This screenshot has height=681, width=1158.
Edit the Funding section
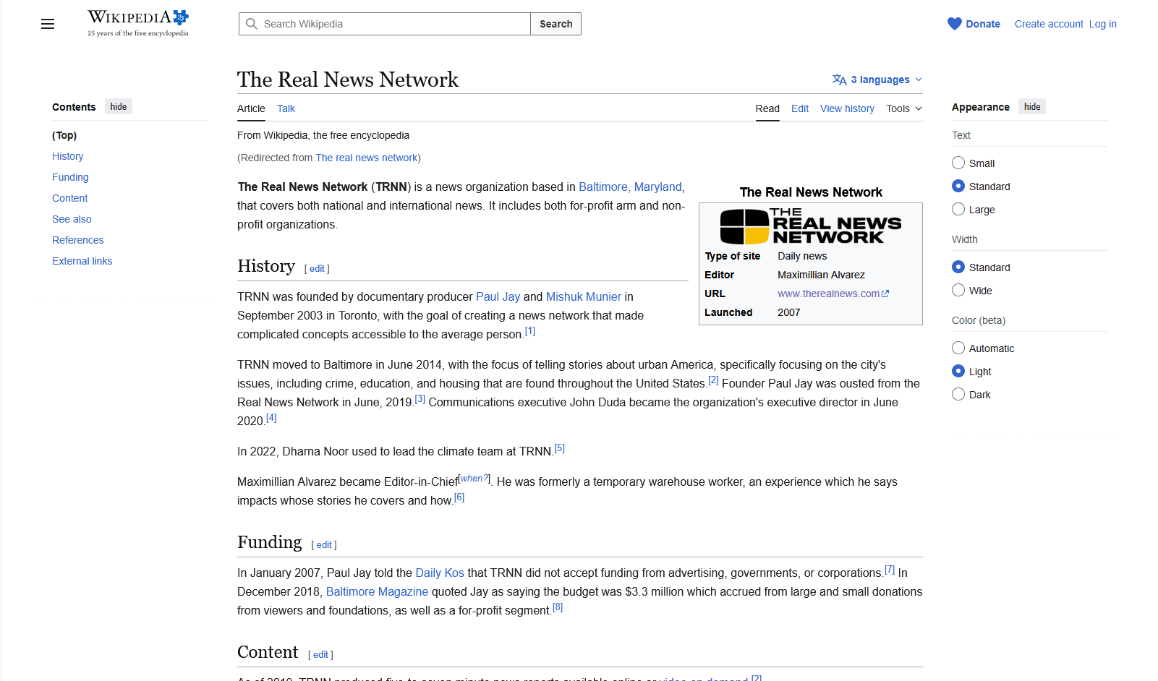click(324, 545)
